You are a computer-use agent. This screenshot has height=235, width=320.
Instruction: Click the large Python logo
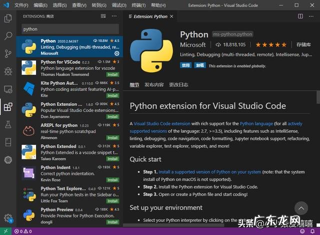[151, 51]
